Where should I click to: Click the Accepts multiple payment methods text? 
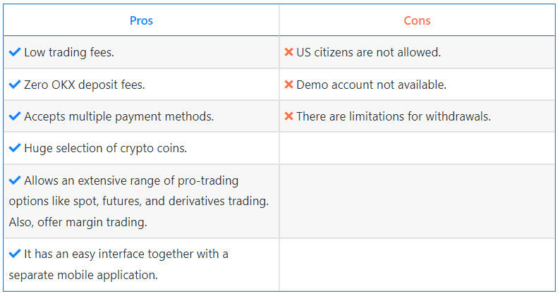point(119,117)
